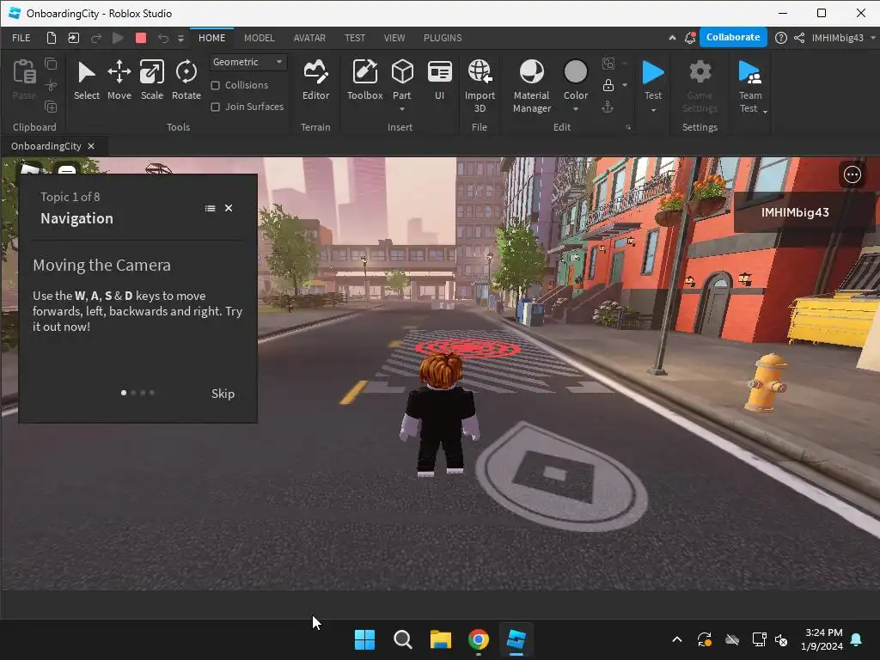
Task: Click the Undo arrow
Action: click(163, 38)
